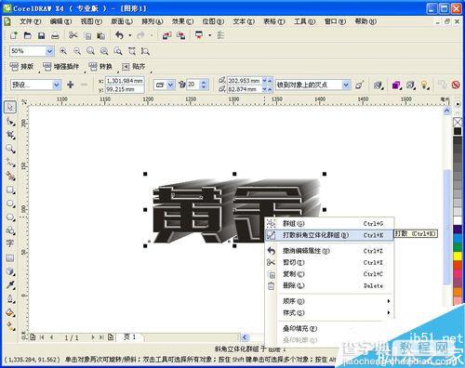The image size is (465, 368).
Task: Click the Application launcher icon
Action: [199, 35]
